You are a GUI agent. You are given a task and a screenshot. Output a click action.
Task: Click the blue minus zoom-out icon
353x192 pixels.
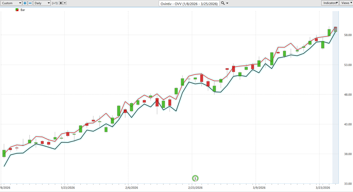pyautogui.click(x=30, y=3)
